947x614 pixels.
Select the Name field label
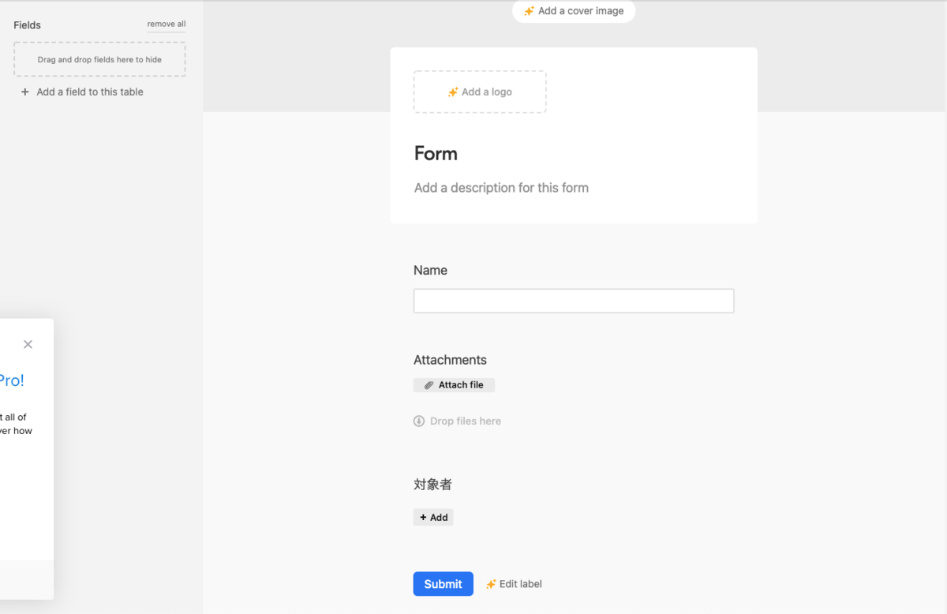pos(430,270)
